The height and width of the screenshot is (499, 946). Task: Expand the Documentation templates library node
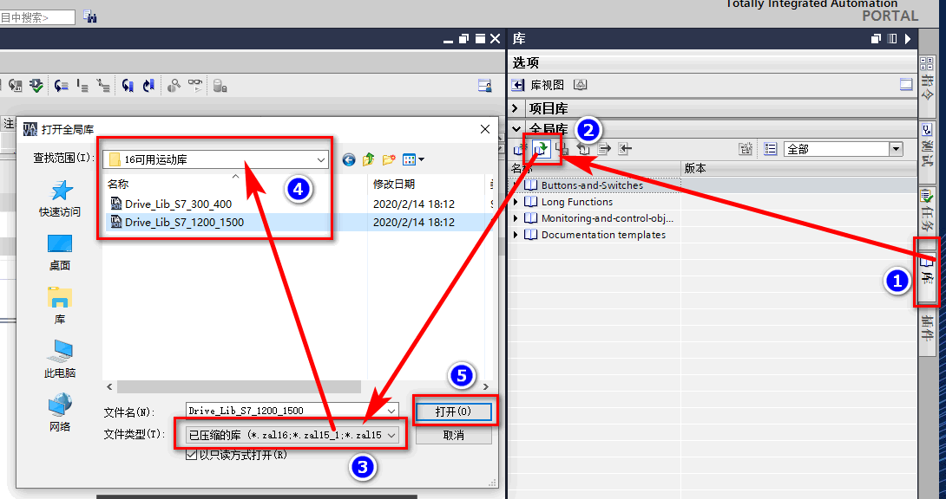click(516, 235)
